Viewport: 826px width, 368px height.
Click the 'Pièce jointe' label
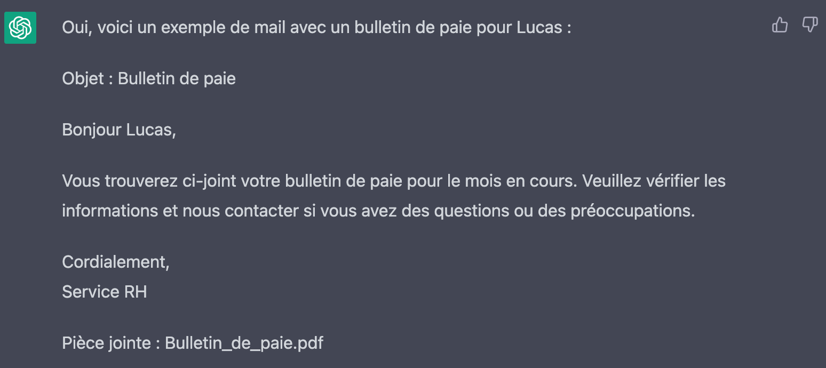106,343
